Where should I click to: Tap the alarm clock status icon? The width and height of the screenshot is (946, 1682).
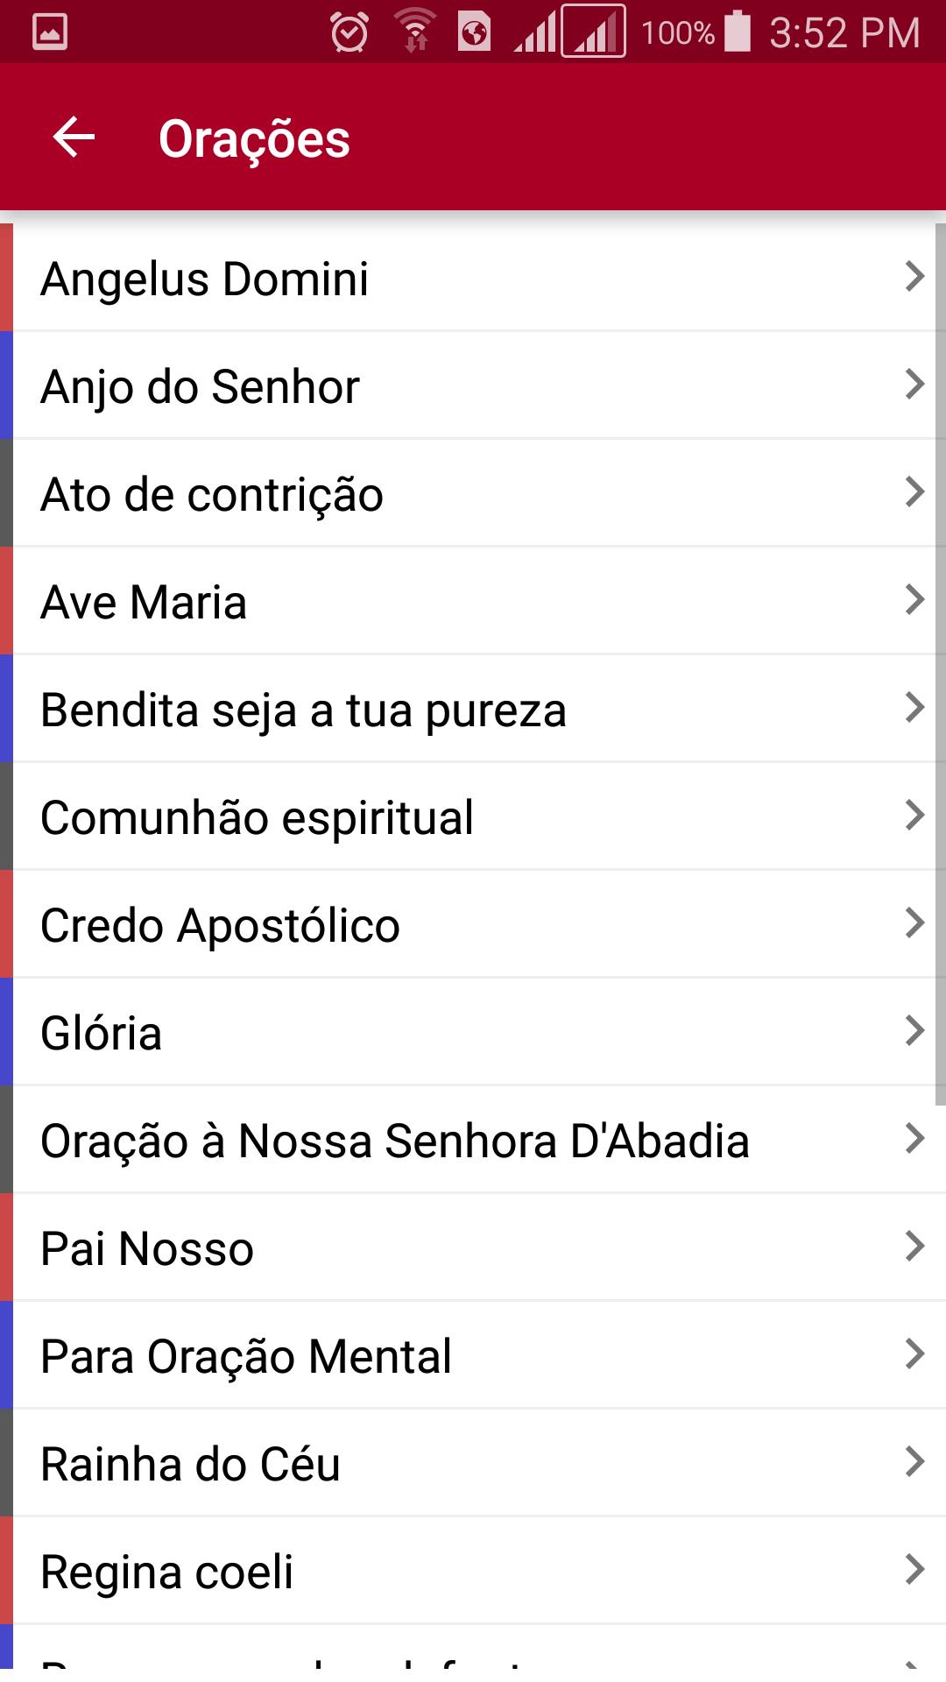pos(349,33)
